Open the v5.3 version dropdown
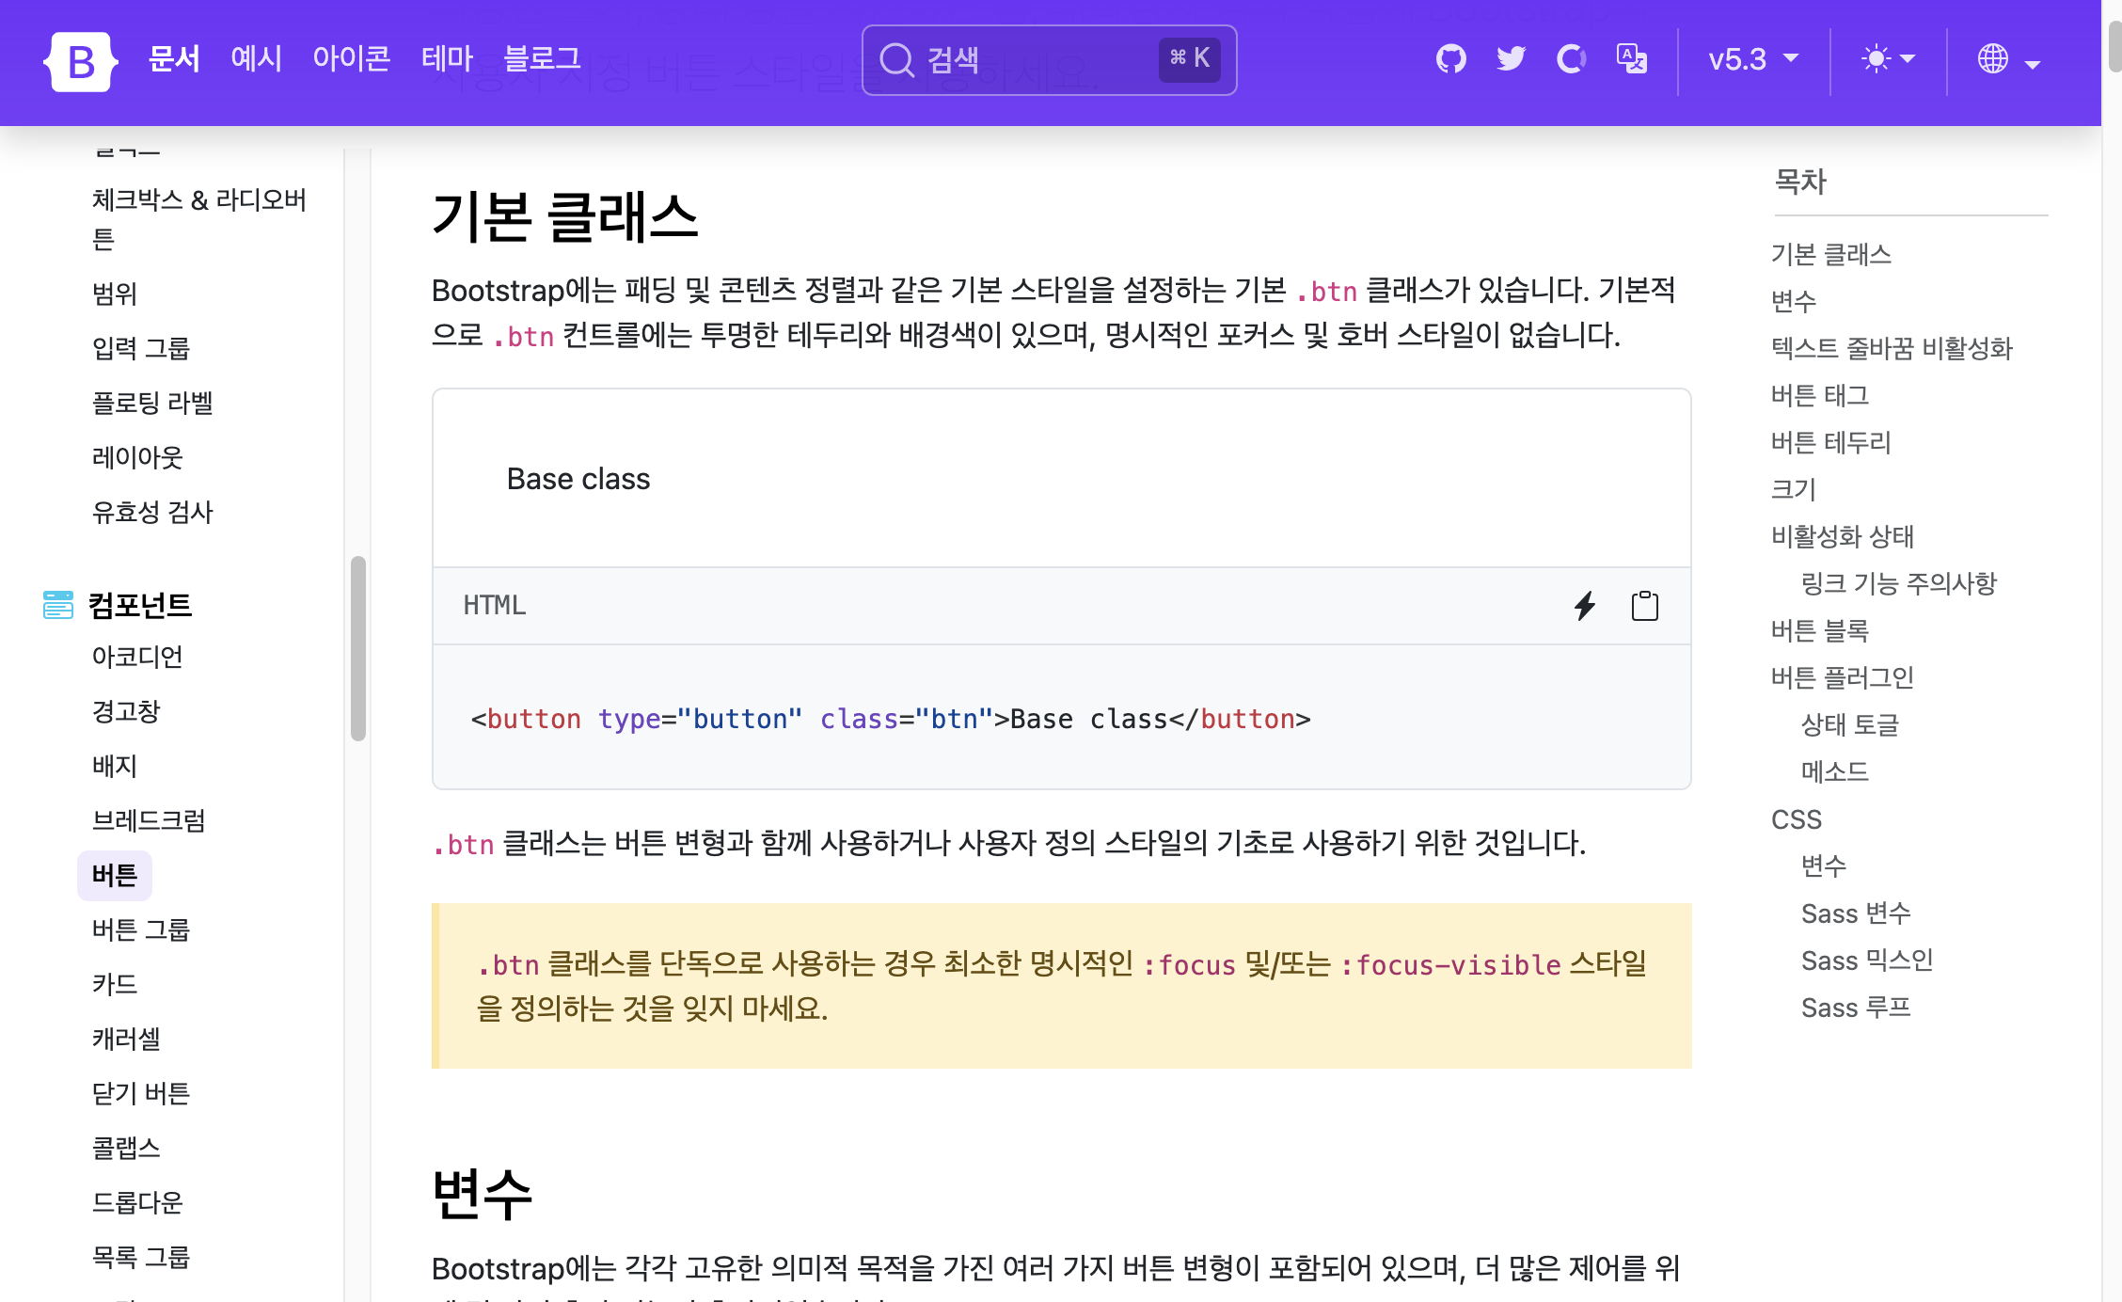2122x1302 pixels. click(1753, 59)
